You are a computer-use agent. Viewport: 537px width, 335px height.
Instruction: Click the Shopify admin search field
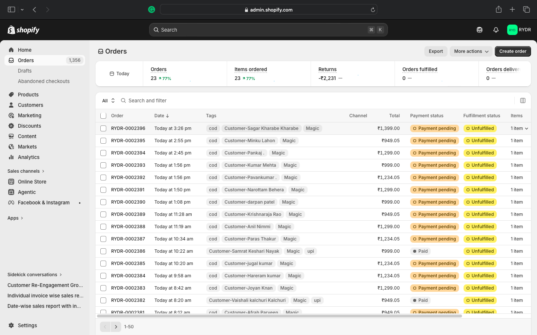click(268, 30)
